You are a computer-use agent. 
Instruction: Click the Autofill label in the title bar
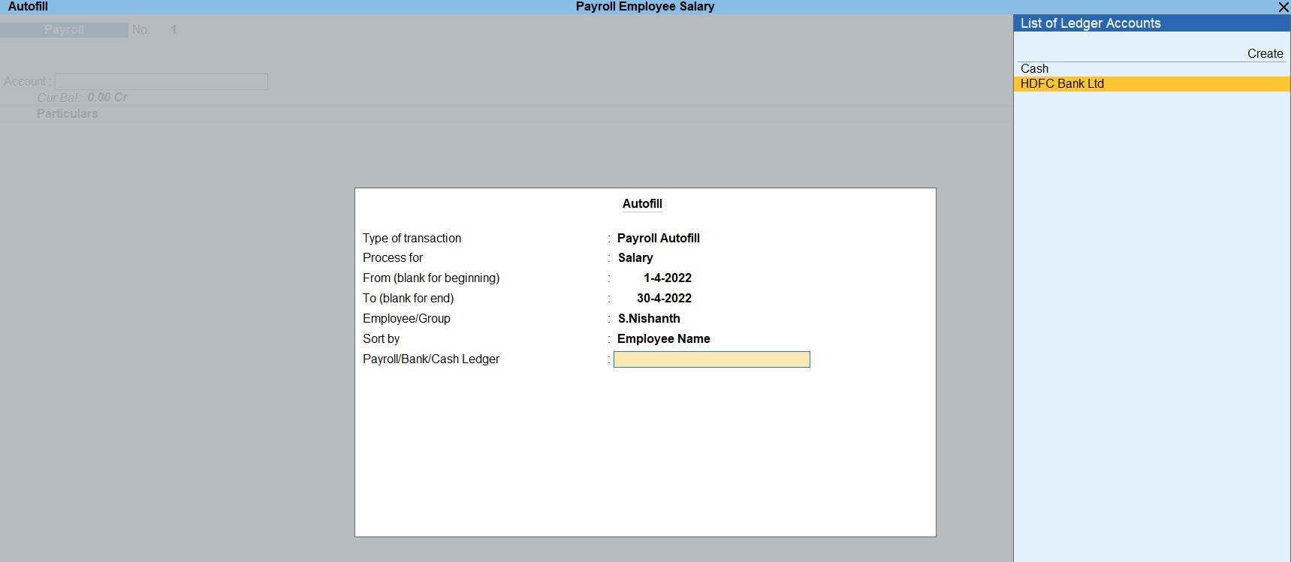pyautogui.click(x=28, y=7)
